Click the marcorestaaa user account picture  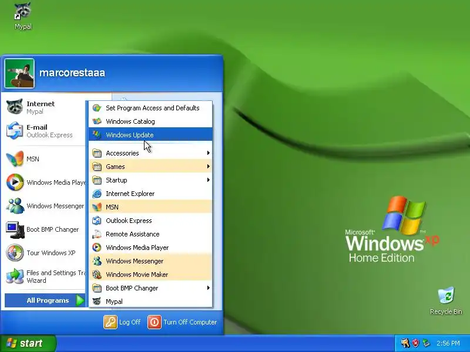coord(19,74)
